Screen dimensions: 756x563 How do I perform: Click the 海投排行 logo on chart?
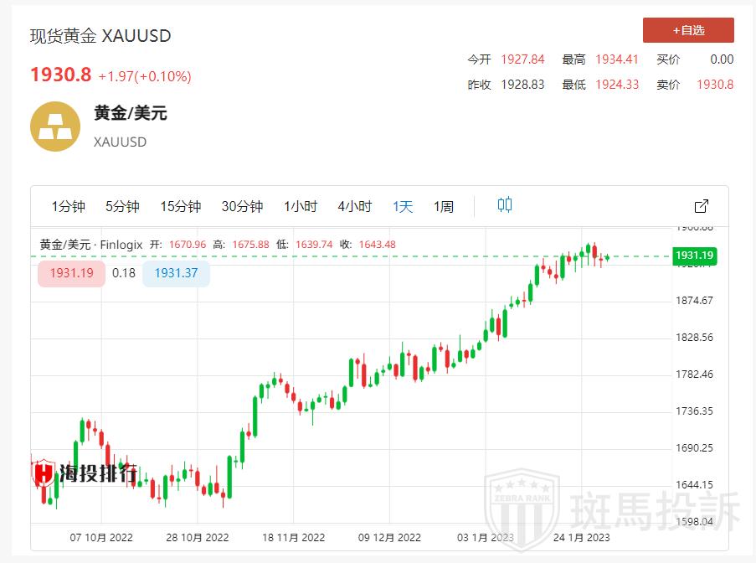[x=85, y=473]
